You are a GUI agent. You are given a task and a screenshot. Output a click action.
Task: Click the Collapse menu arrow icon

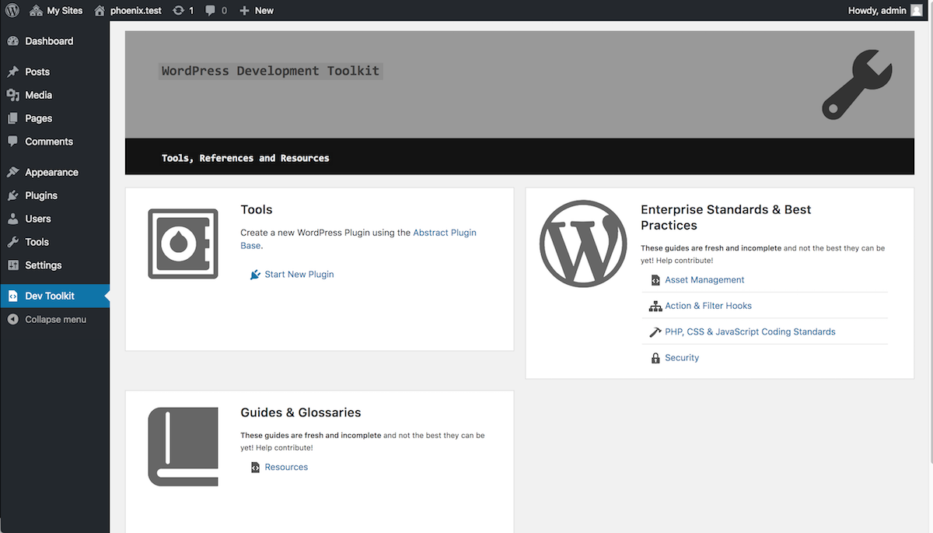12,320
